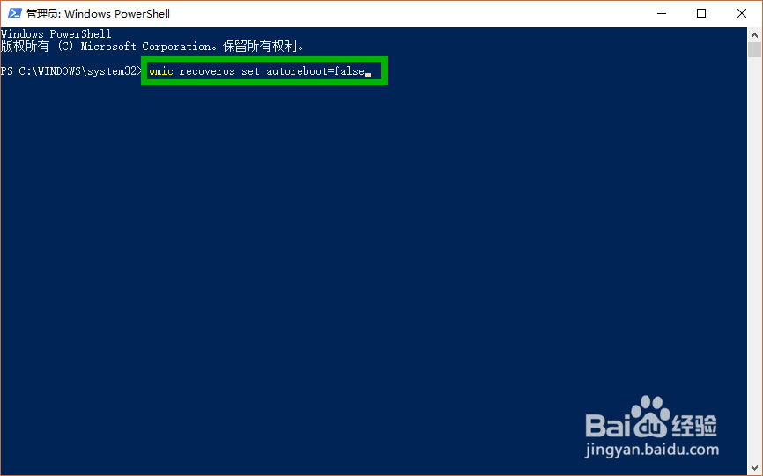Screen dimensions: 763x476
Task: Click the autoreboot=false parameter text
Action: click(x=315, y=71)
